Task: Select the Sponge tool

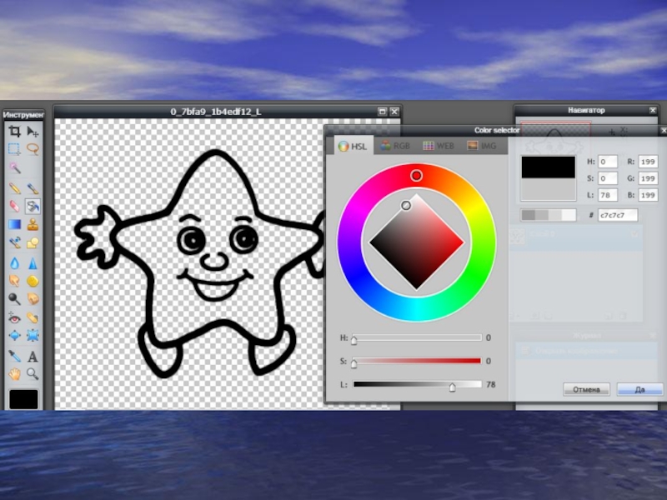Action: tap(33, 281)
